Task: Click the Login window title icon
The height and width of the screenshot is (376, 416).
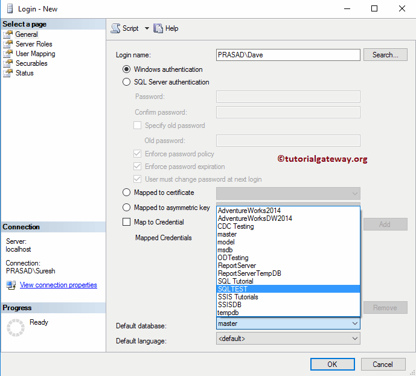Action: [10, 8]
